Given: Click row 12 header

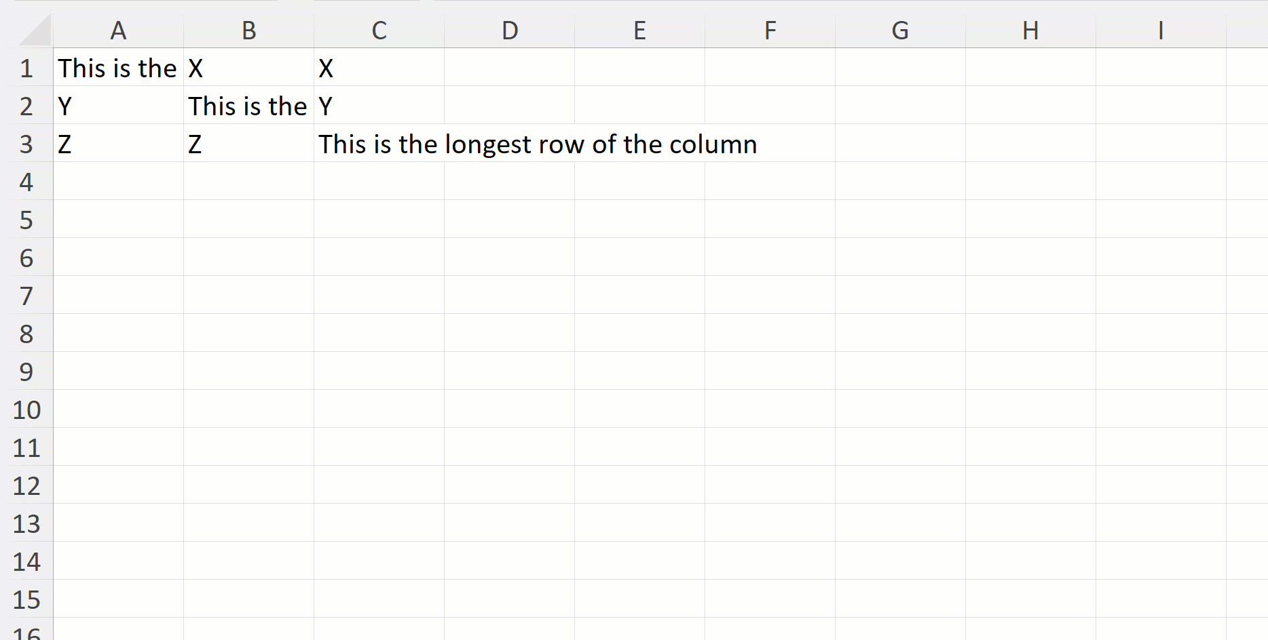Looking at the screenshot, I should 26,485.
